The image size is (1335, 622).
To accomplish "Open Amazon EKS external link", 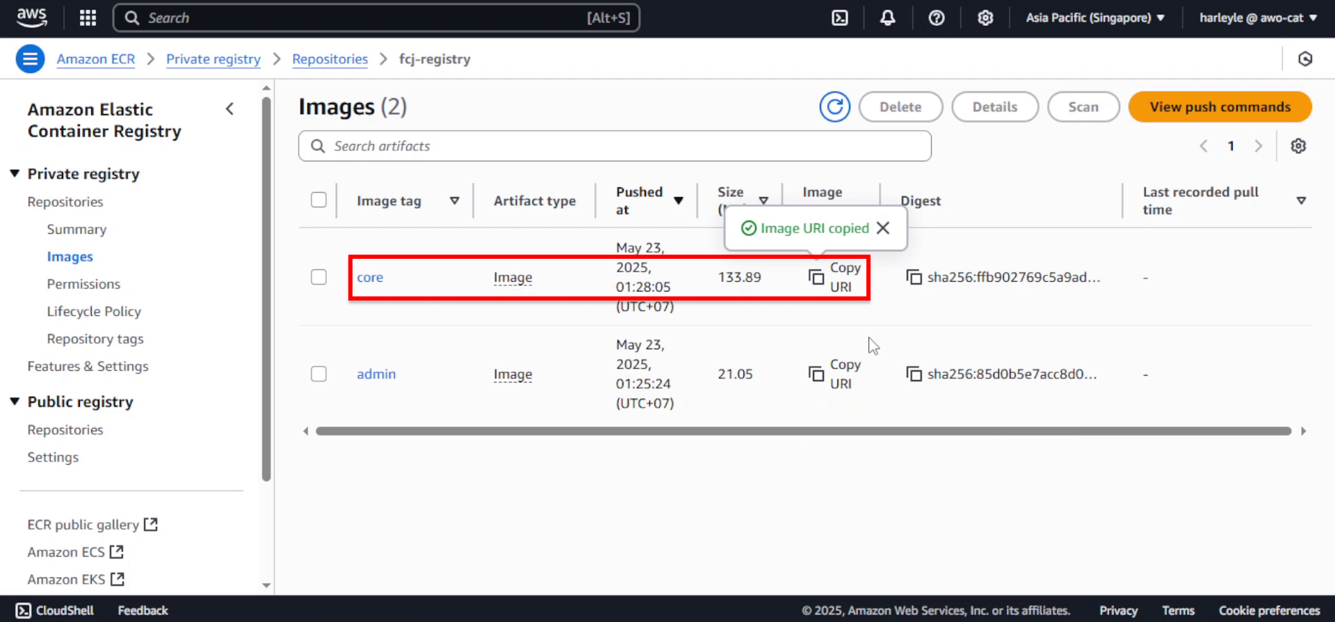I will pyautogui.click(x=76, y=579).
